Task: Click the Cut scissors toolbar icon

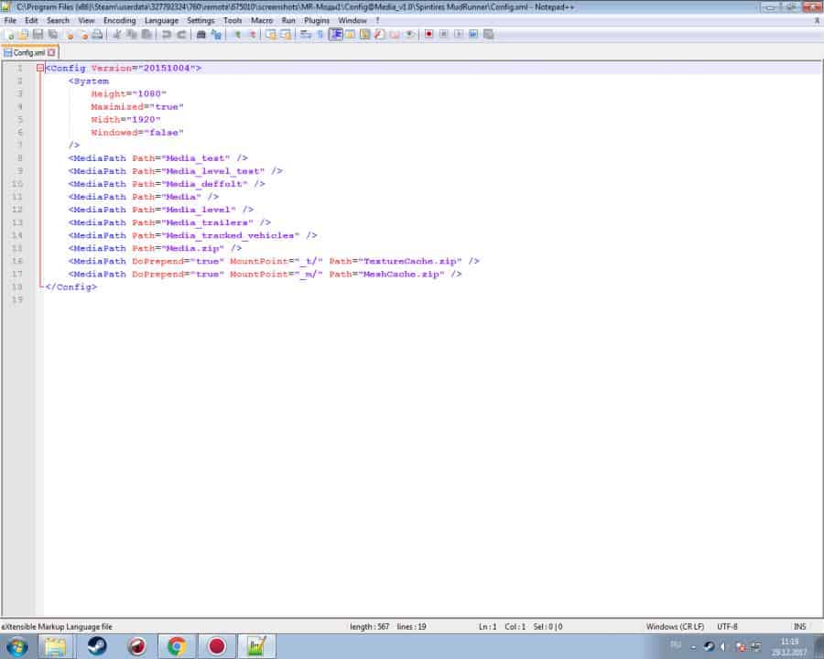Action: point(117,35)
